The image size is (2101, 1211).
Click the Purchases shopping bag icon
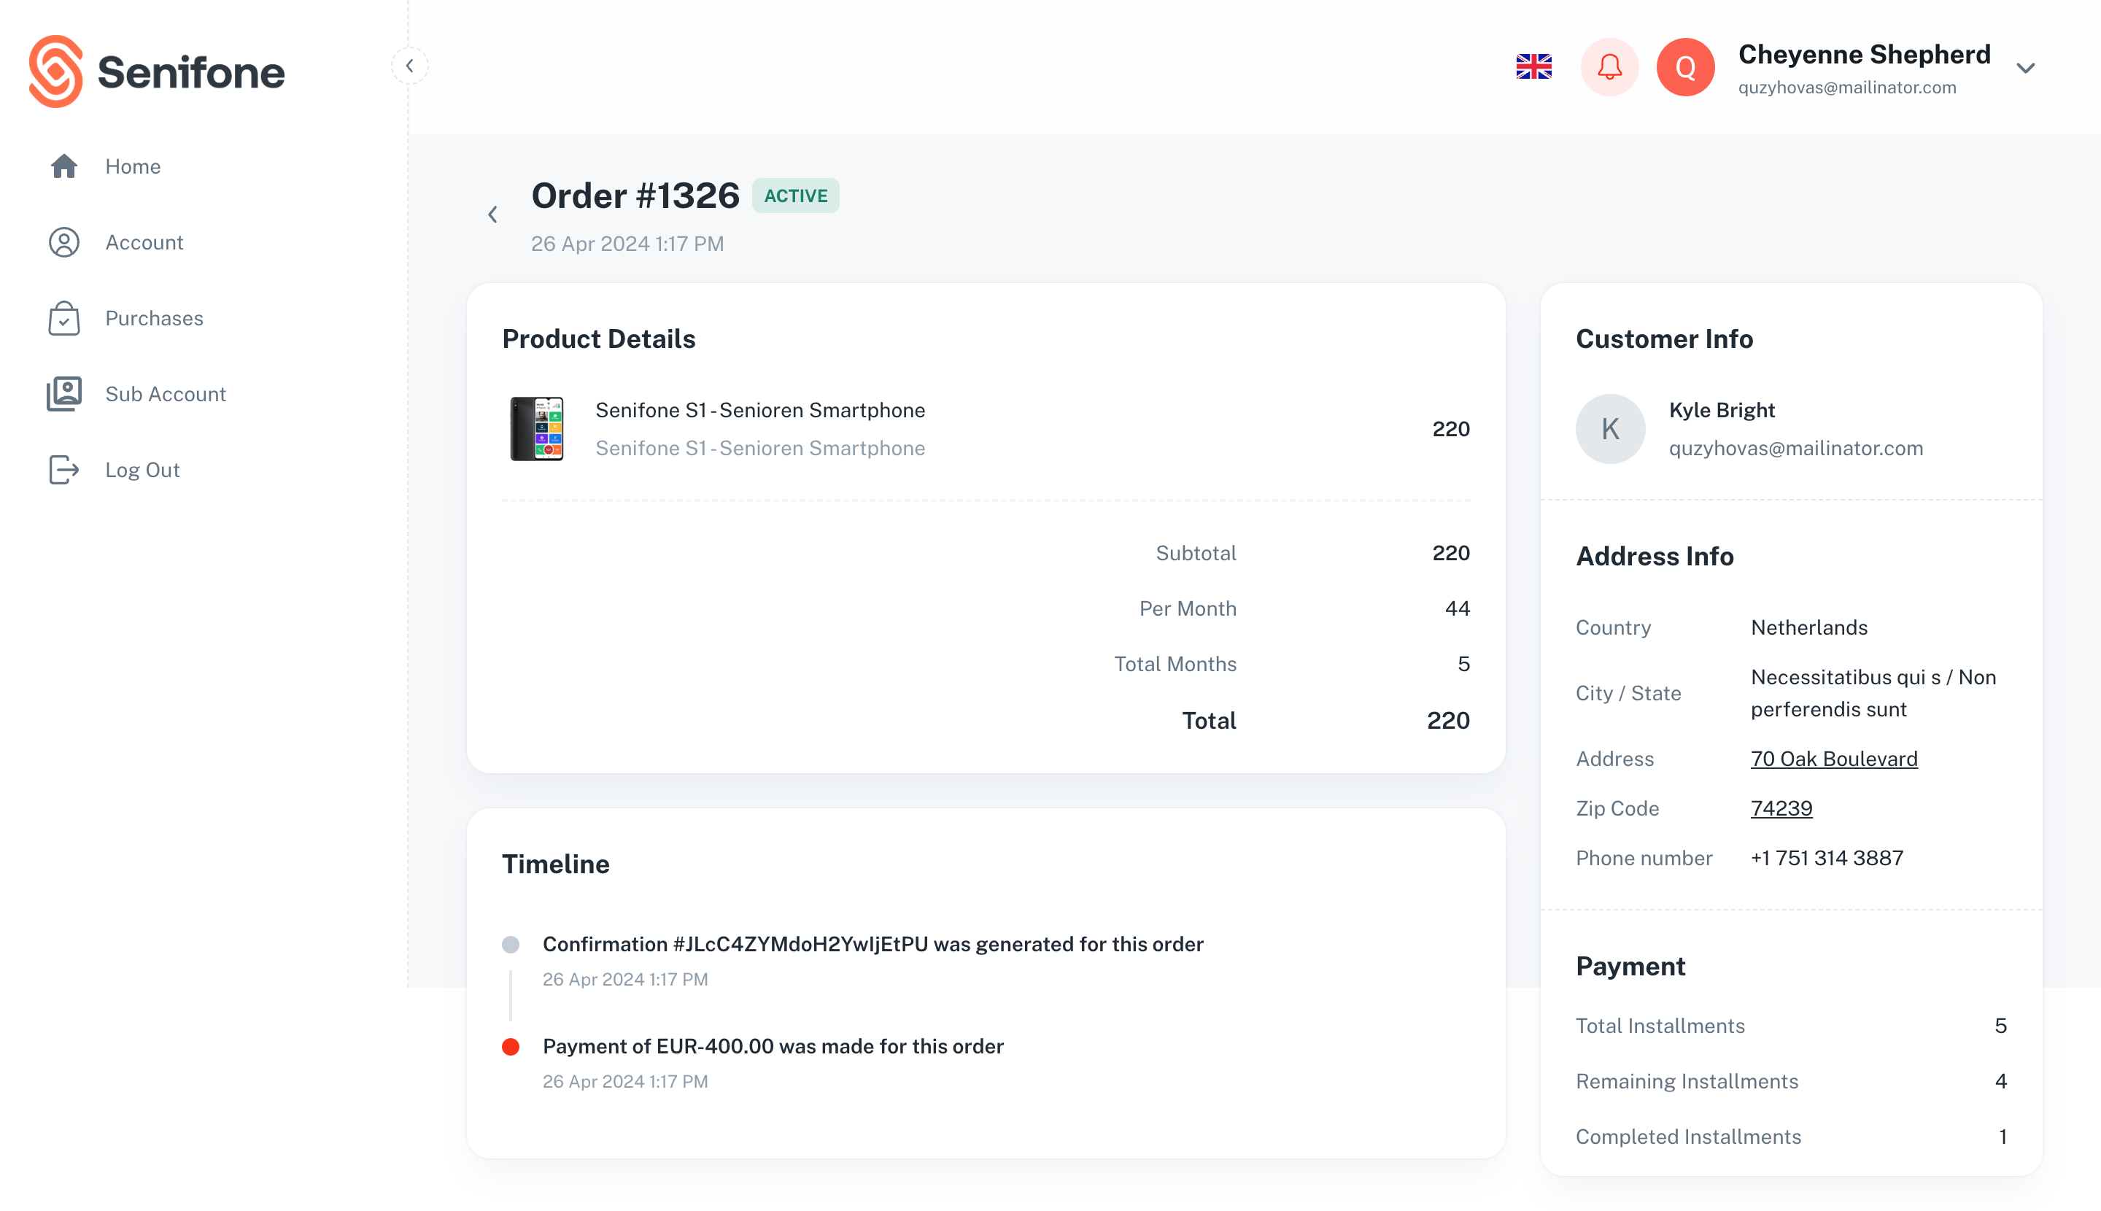[64, 319]
